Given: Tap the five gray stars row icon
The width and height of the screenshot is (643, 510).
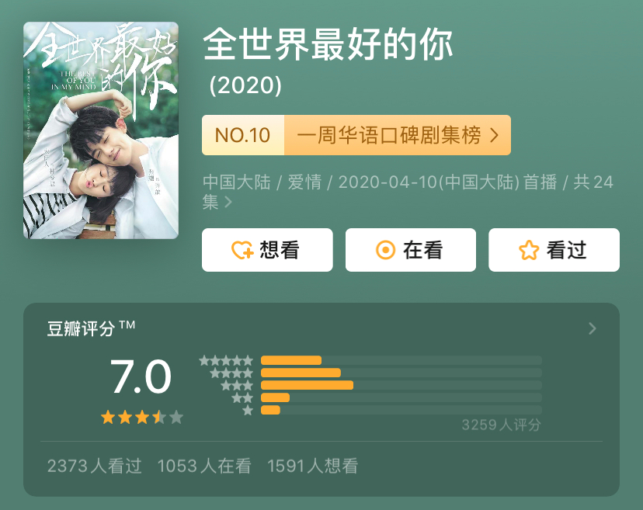Looking at the screenshot, I should [226, 361].
